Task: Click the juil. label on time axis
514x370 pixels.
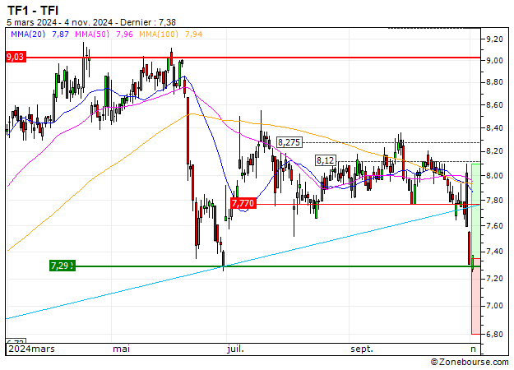Action: coord(235,349)
